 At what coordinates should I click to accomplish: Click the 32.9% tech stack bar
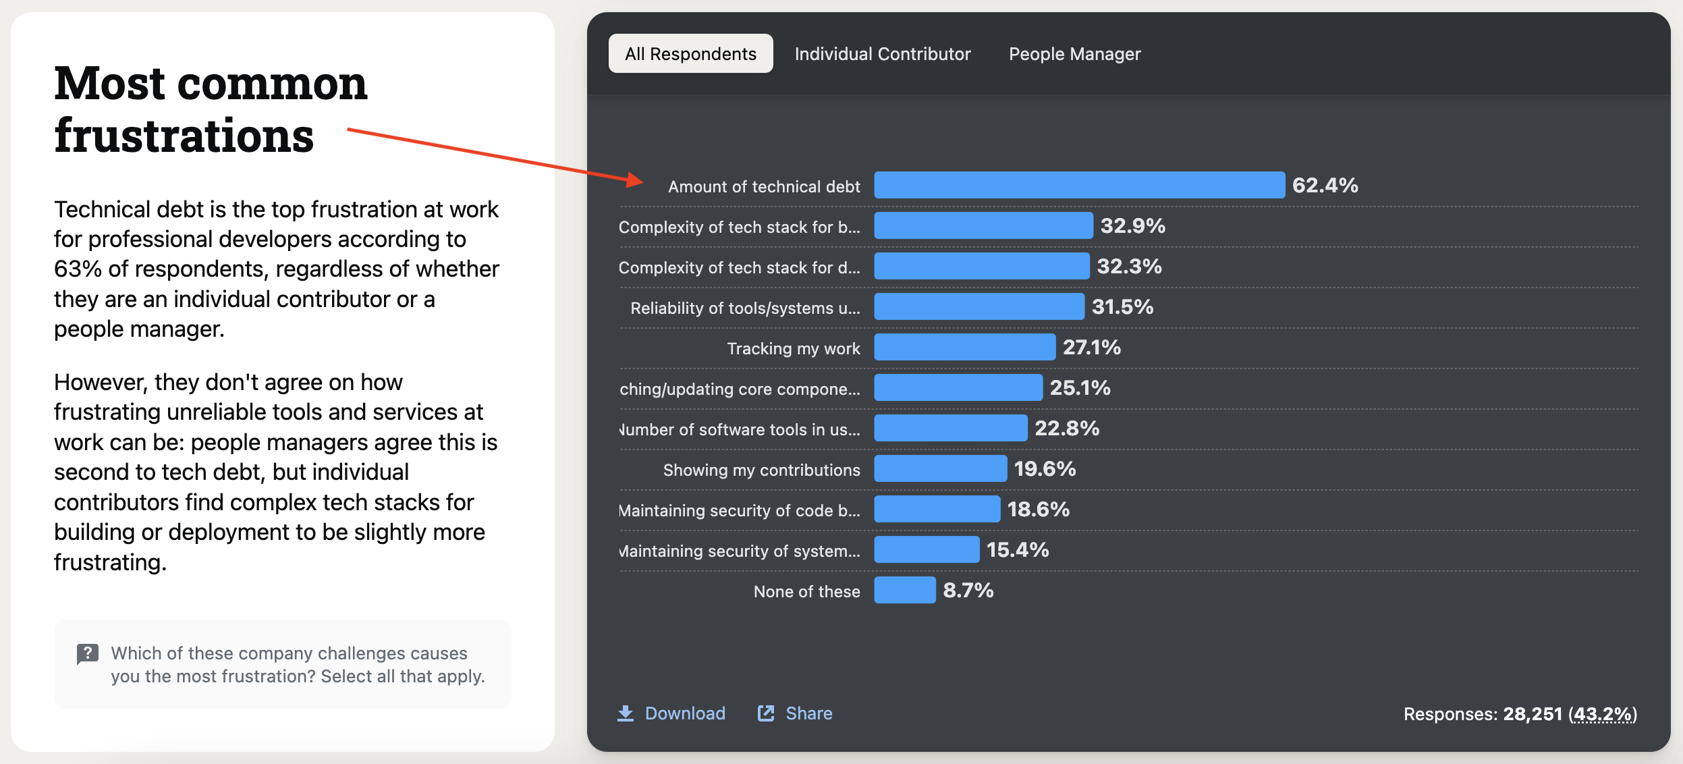983,226
